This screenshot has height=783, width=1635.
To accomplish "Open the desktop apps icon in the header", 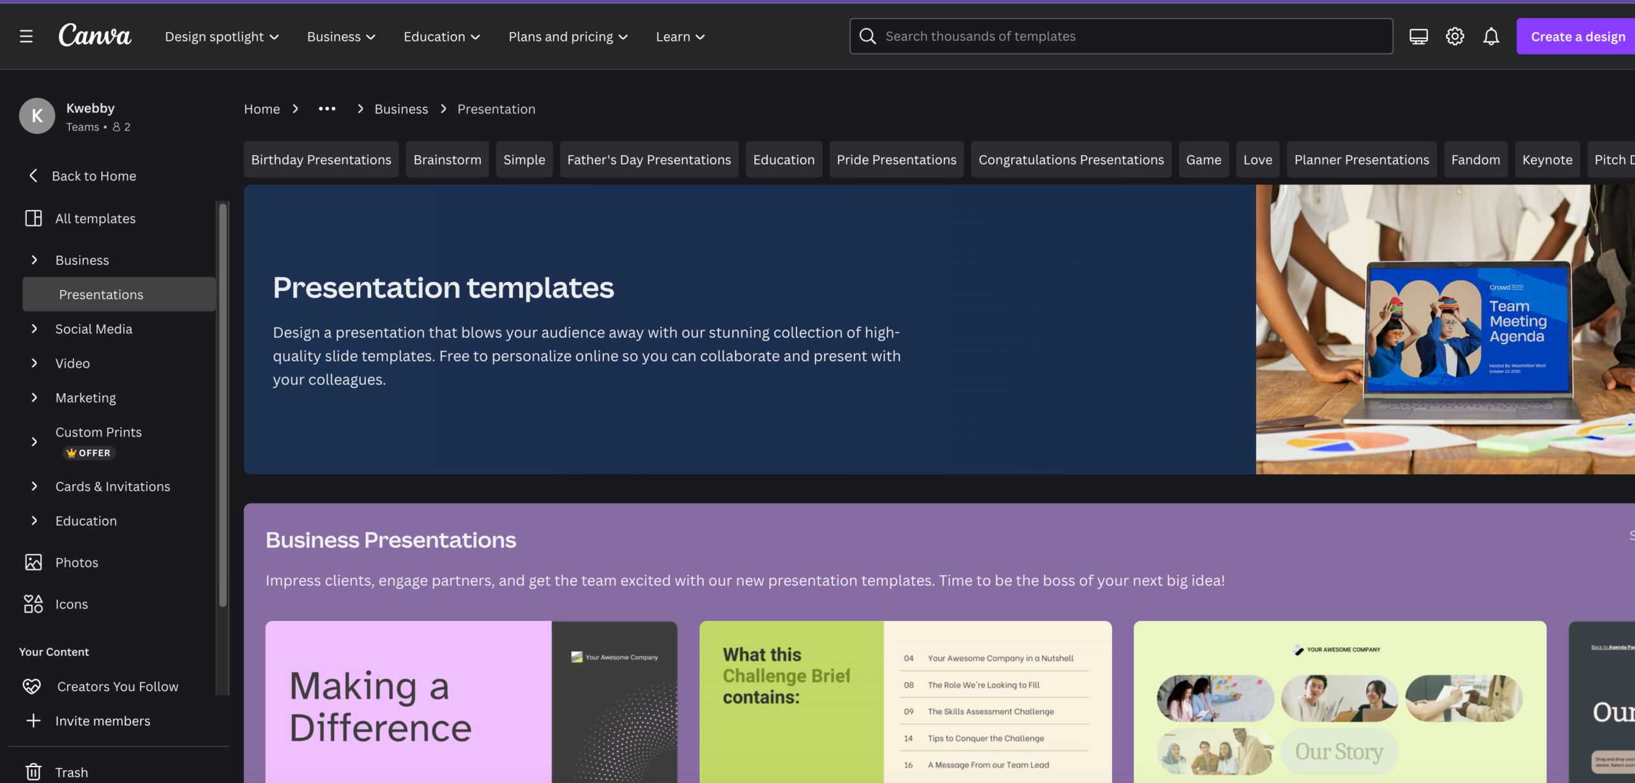I will coord(1418,36).
